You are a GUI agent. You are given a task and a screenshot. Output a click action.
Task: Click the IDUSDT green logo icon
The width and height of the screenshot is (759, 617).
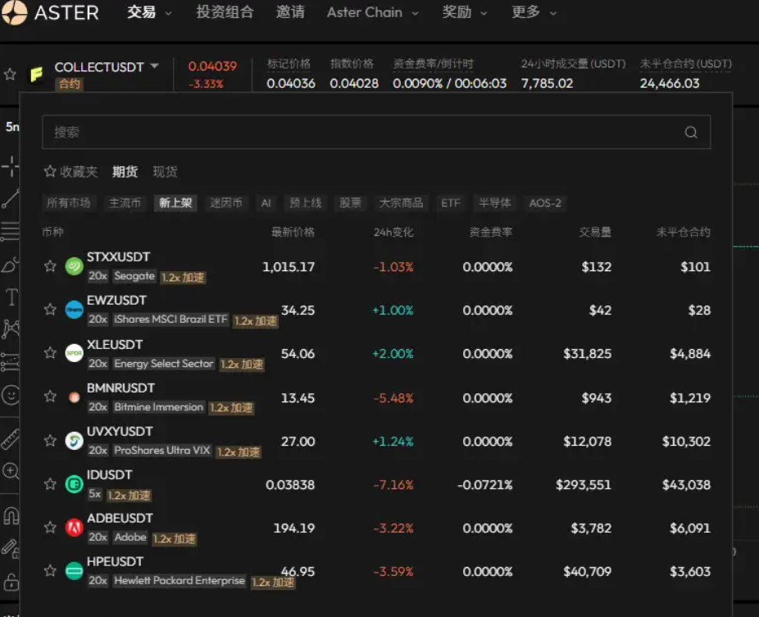[x=74, y=484]
